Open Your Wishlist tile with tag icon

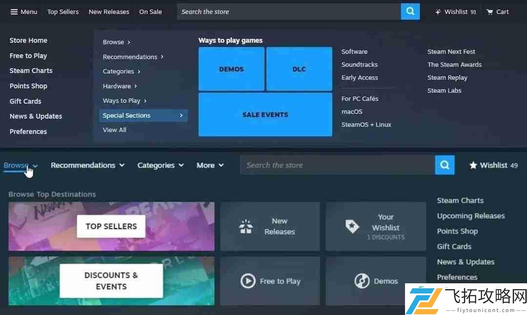[x=375, y=226]
